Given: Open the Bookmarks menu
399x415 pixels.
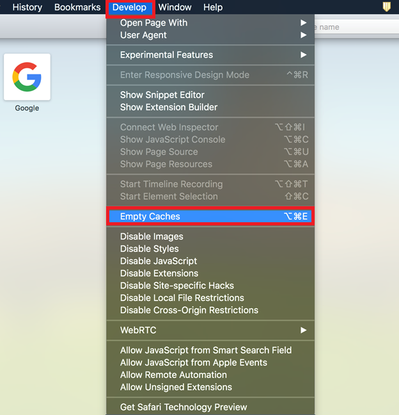Looking at the screenshot, I should point(77,7).
